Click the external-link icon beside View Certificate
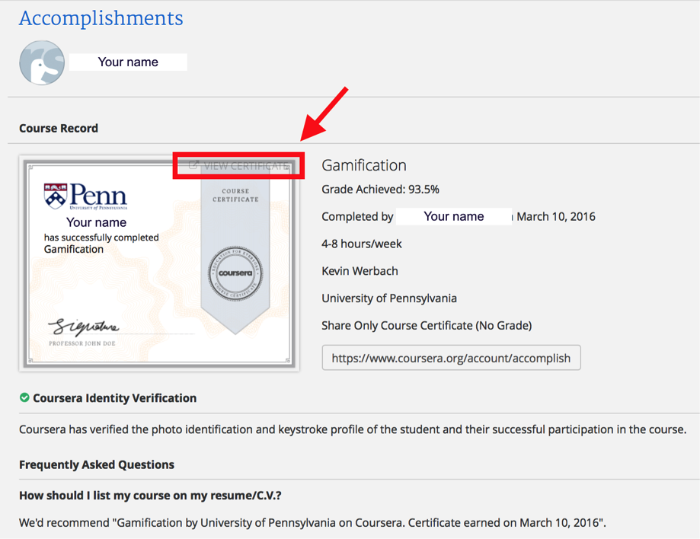The width and height of the screenshot is (700, 539). coord(193,165)
